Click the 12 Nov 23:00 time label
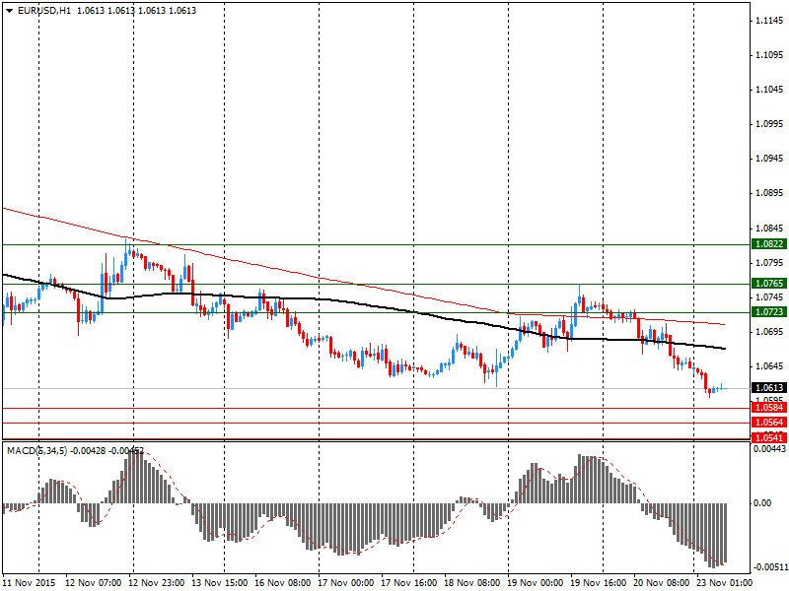 [x=157, y=583]
